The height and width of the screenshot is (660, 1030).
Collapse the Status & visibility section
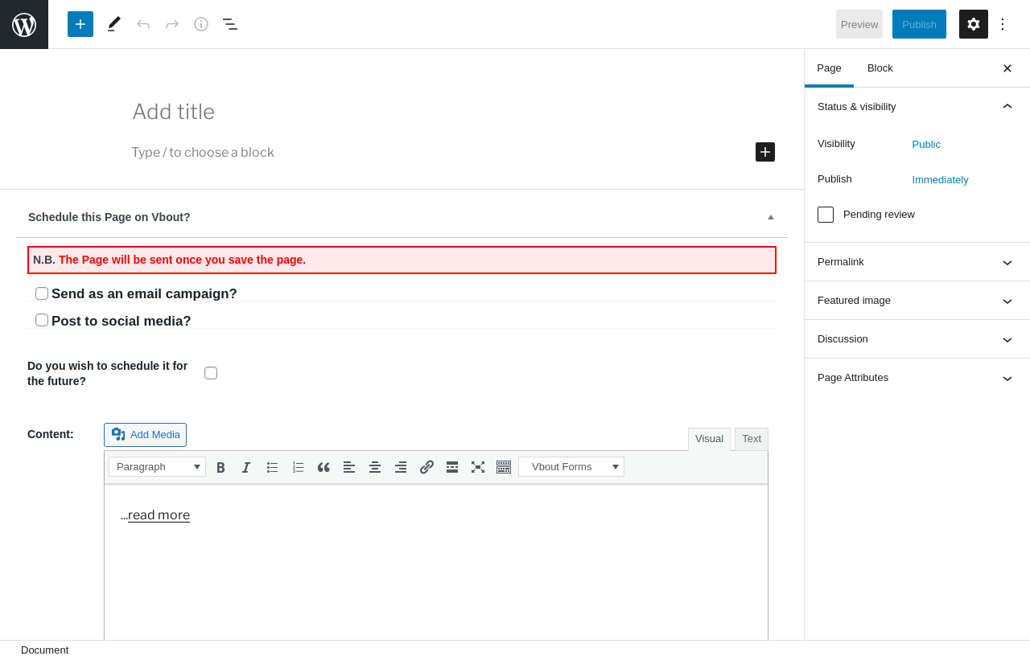click(x=917, y=107)
